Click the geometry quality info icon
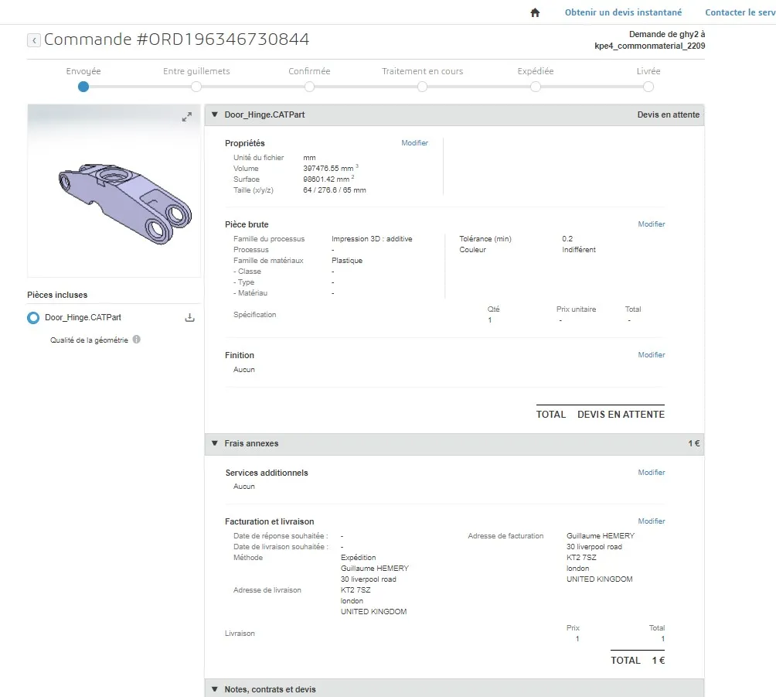Image resolution: width=776 pixels, height=697 pixels. point(136,340)
